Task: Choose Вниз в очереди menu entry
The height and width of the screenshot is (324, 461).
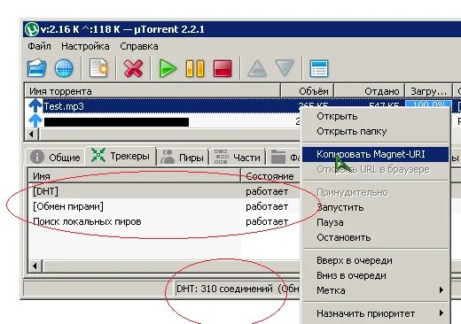Action: (x=375, y=275)
